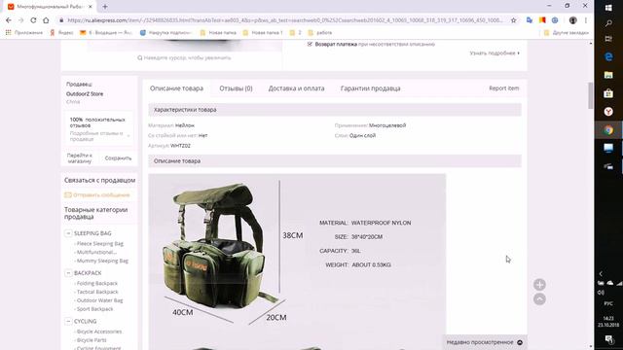Expand detailed seller reviews arrow
This screenshot has width=623, height=350.
[x=128, y=136]
